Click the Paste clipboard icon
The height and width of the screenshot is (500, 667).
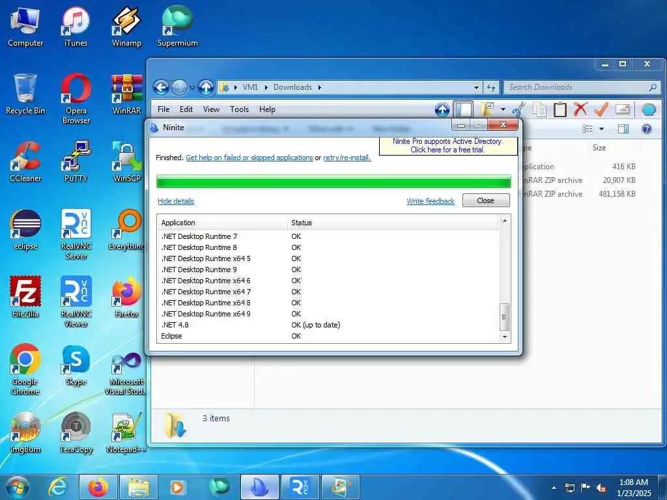(x=560, y=109)
